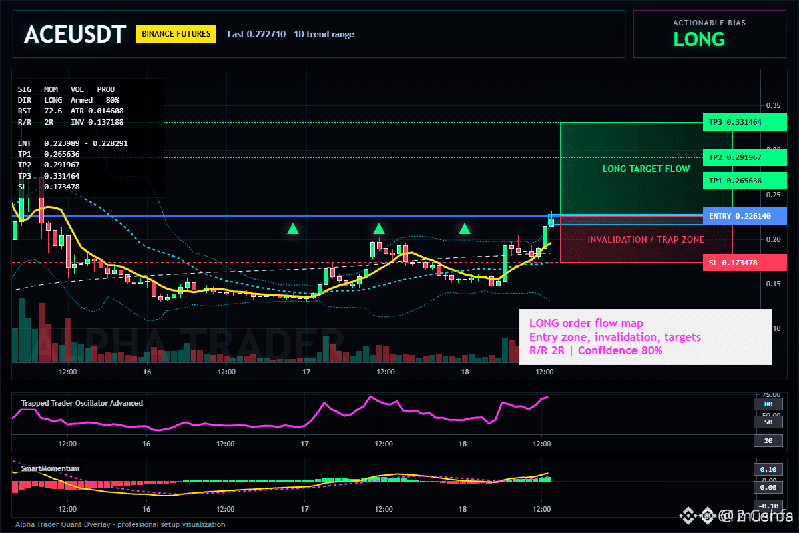Select the blue ENTRY 0.226140 price tag
Image resolution: width=799 pixels, height=533 pixels.
(744, 216)
